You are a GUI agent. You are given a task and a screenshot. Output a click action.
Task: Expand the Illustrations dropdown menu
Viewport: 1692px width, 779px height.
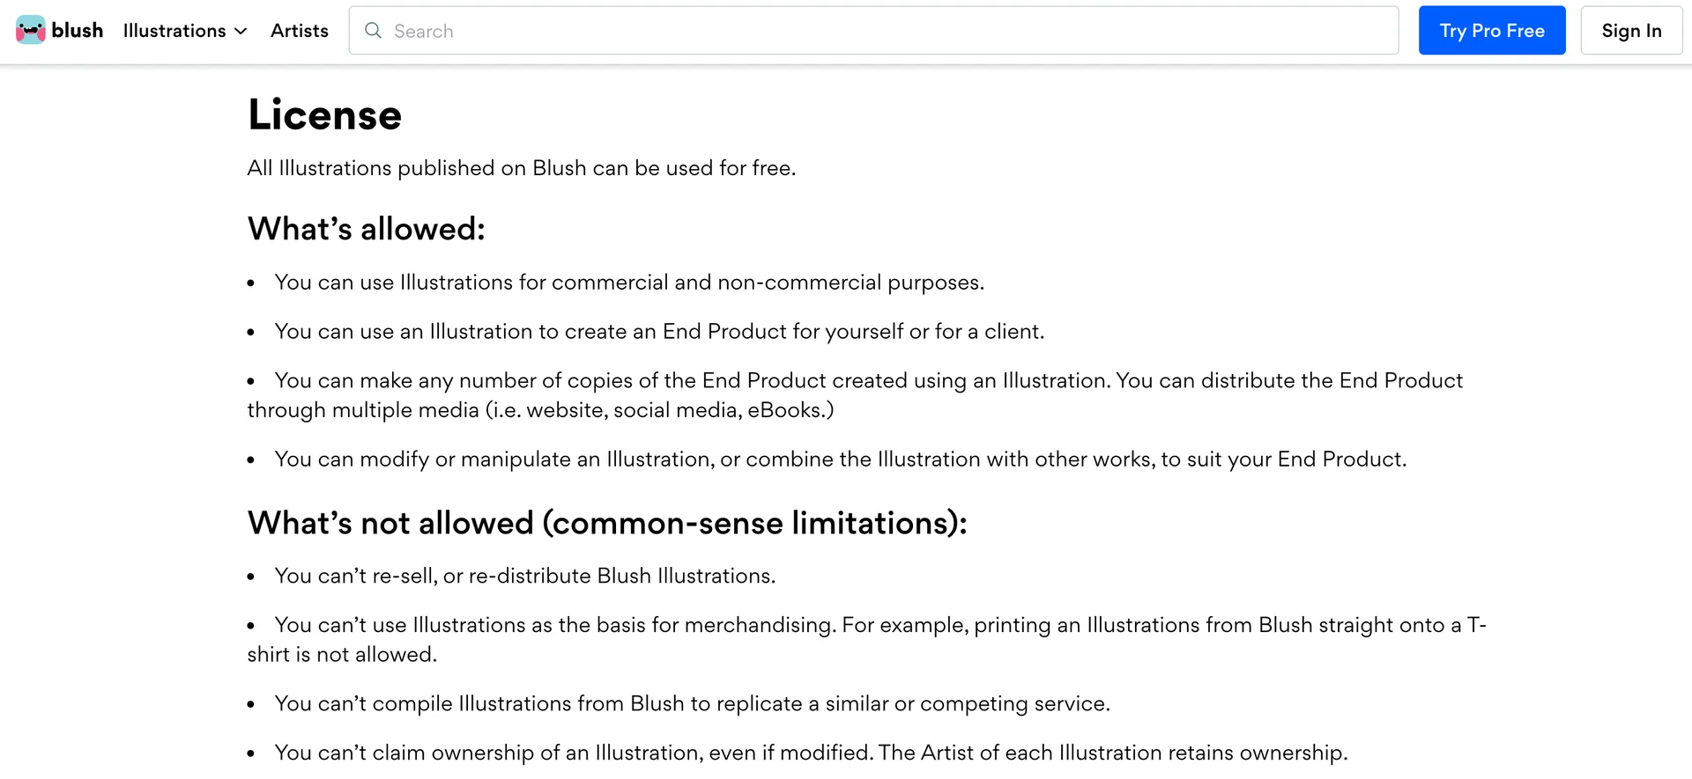(x=184, y=30)
